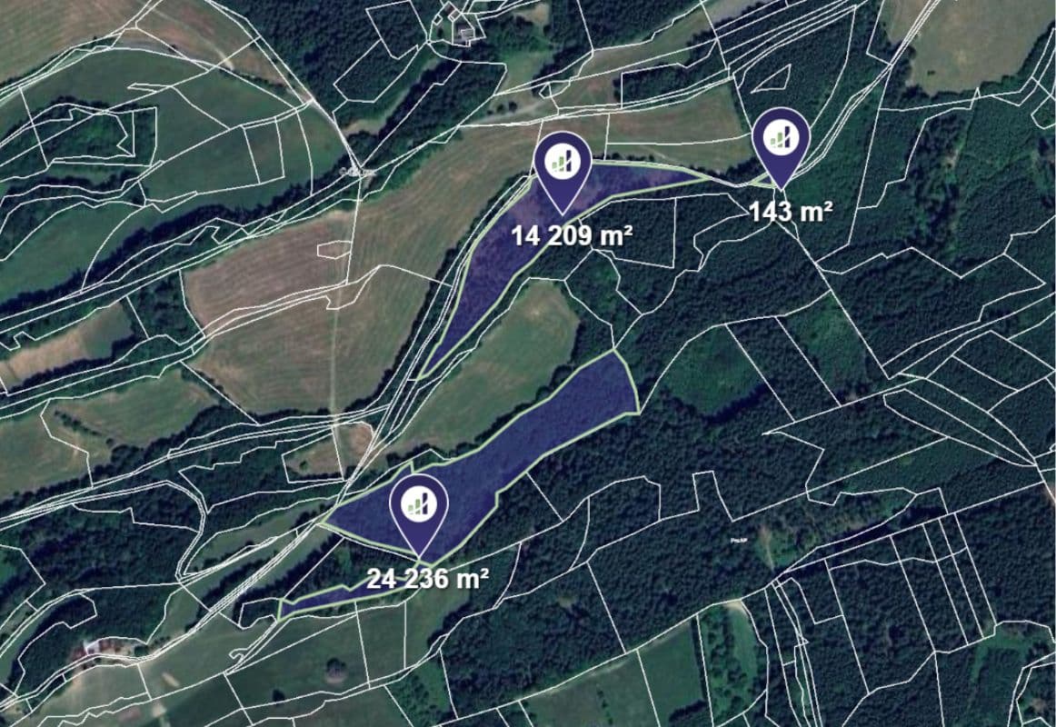This screenshot has height=727, width=1056.
Task: Select the pin marking the 143 m² plot
Action: click(781, 147)
